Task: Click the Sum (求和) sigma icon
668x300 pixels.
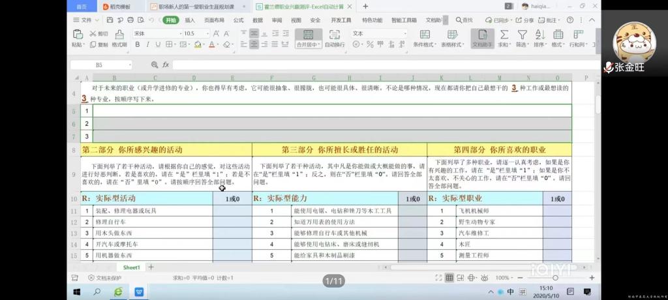Action: [503, 37]
